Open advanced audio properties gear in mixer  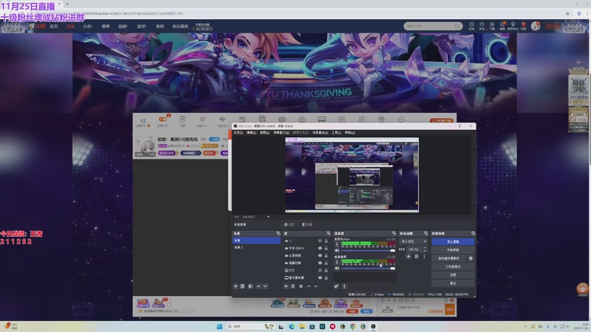[336, 286]
